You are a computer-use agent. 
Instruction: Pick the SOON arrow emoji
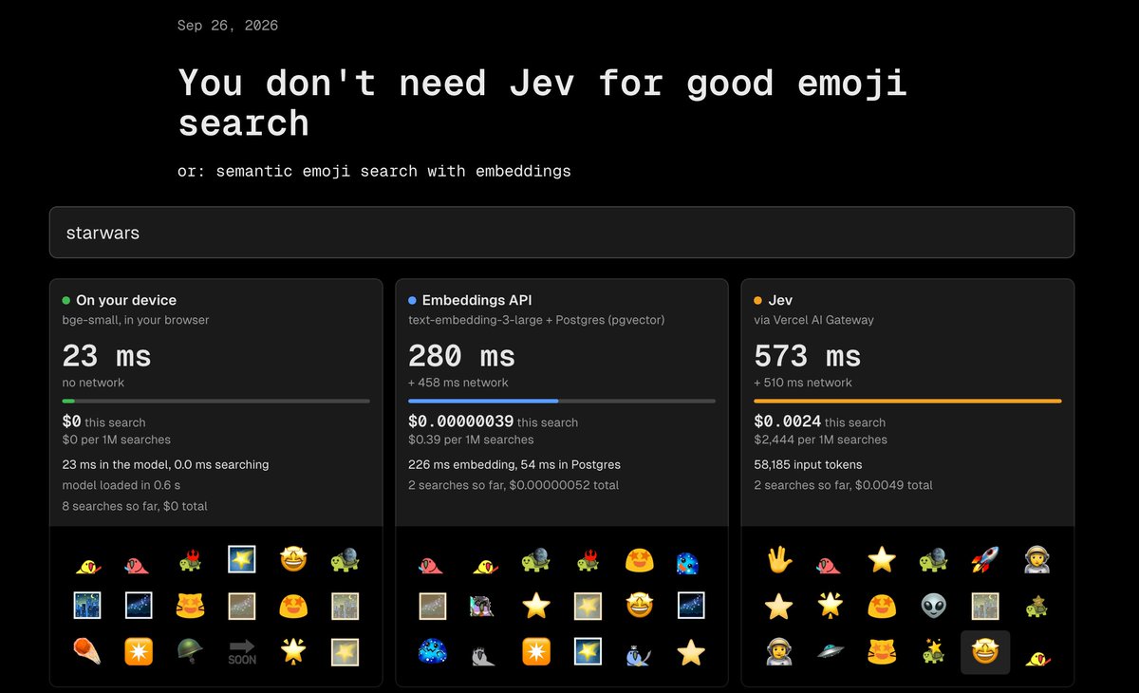(242, 651)
